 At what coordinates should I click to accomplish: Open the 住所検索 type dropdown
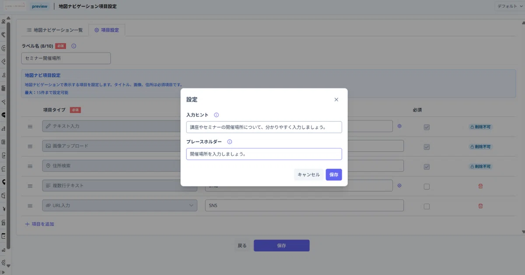pos(119,166)
